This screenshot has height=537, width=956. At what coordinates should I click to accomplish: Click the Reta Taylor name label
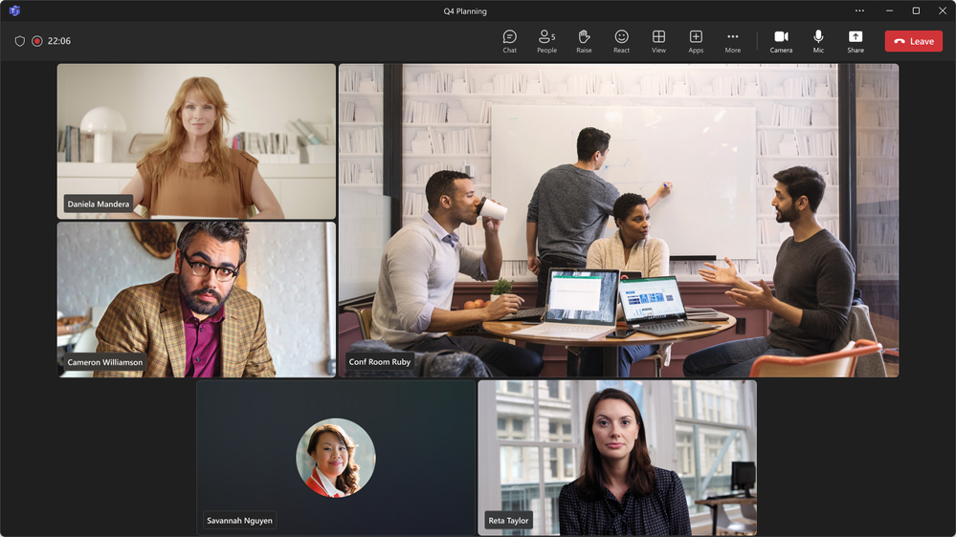(x=508, y=521)
